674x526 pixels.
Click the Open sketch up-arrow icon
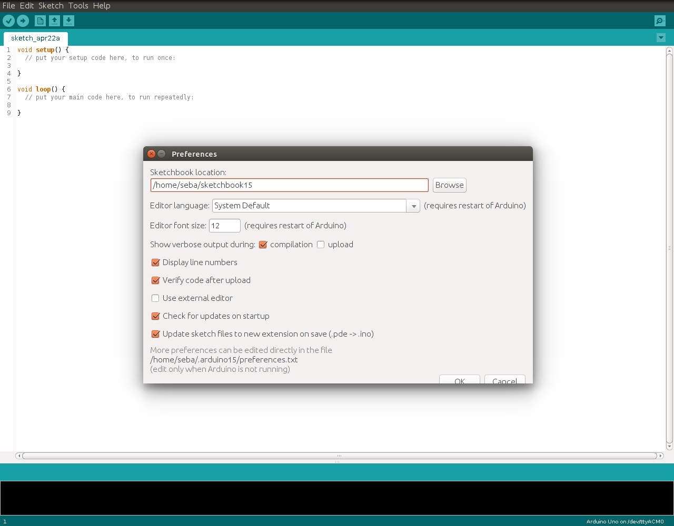click(54, 21)
